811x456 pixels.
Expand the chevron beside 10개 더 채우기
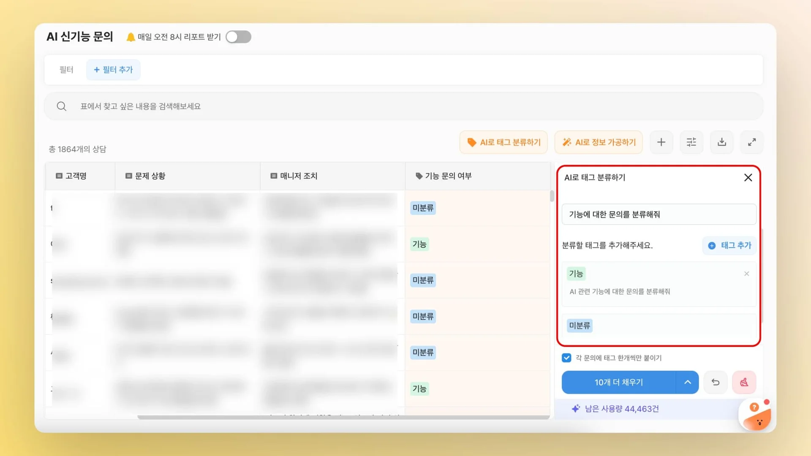(688, 382)
